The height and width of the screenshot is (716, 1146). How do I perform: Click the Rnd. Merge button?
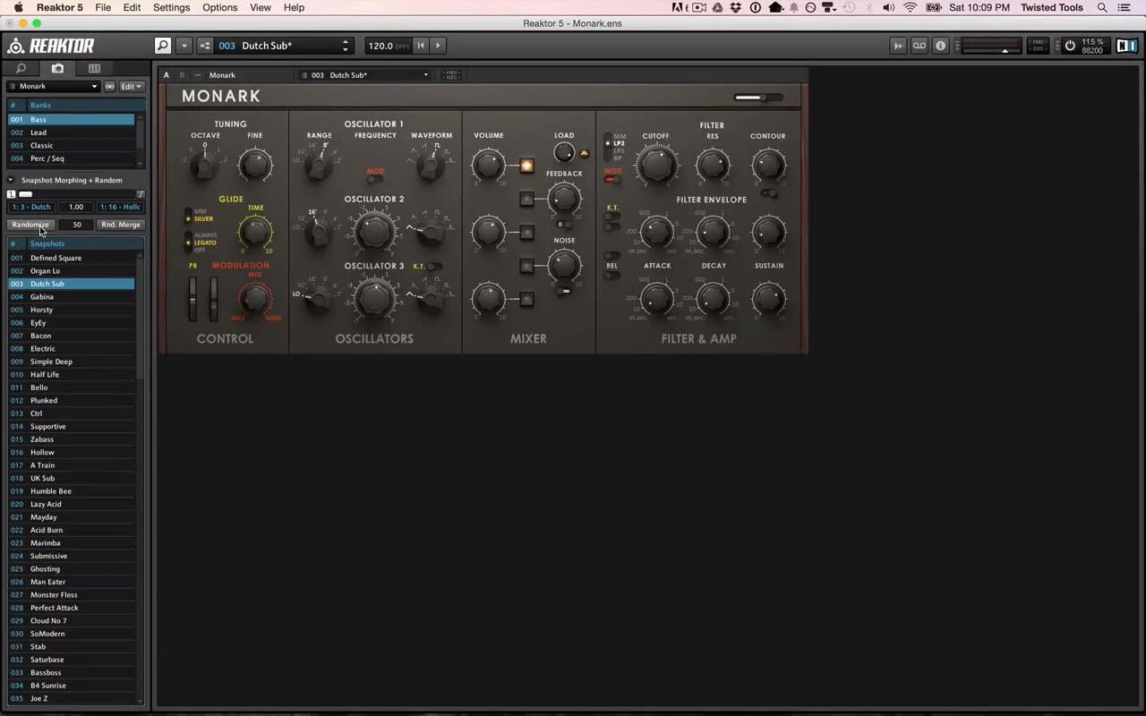tap(120, 225)
